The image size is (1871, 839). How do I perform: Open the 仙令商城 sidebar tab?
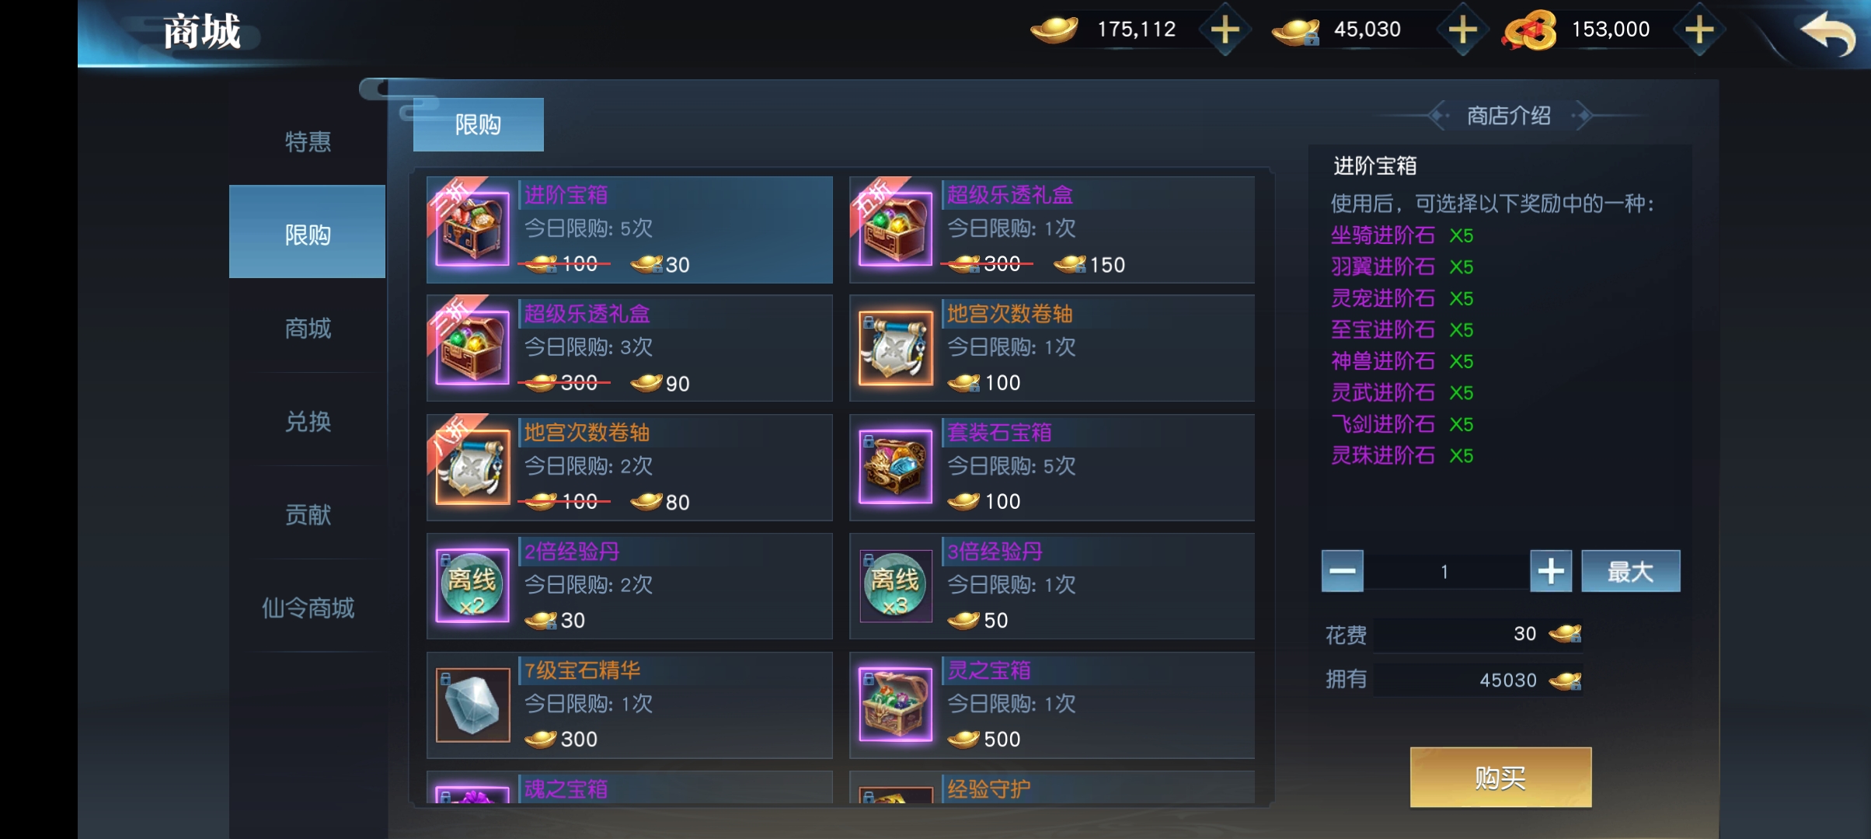click(308, 607)
